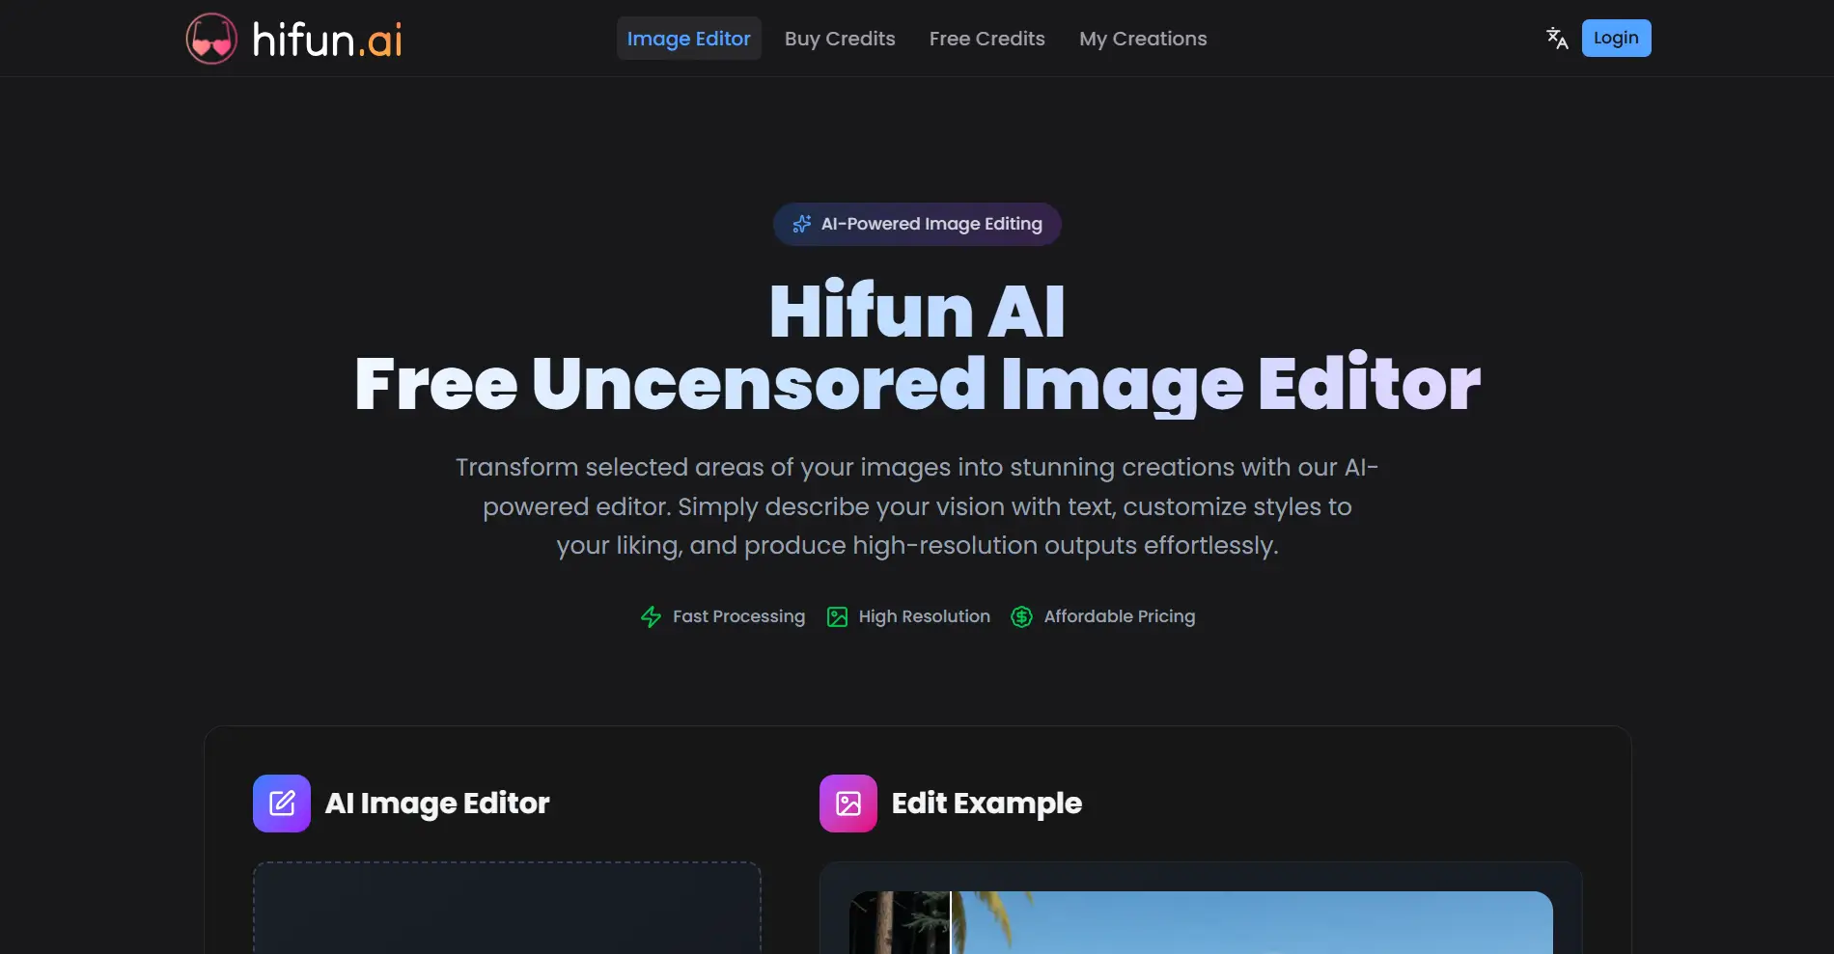Screen dimensions: 1834x954
Task: Click the Fast Processing lightning icon
Action: (650, 616)
